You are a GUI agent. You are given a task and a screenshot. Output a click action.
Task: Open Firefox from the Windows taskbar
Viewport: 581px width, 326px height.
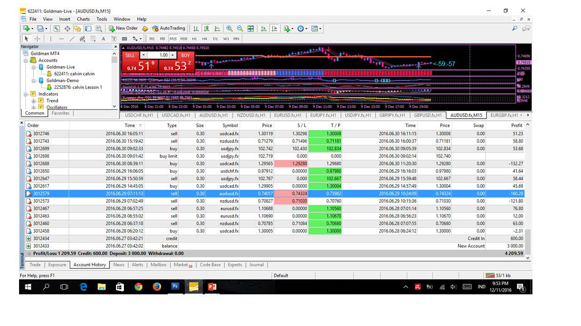(x=157, y=287)
